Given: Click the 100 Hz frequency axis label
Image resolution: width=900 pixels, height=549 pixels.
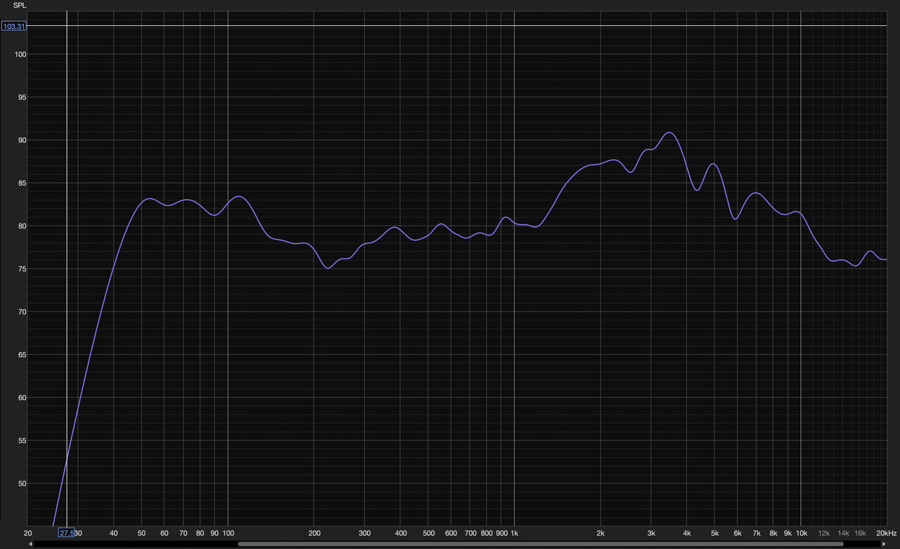Looking at the screenshot, I should point(228,533).
